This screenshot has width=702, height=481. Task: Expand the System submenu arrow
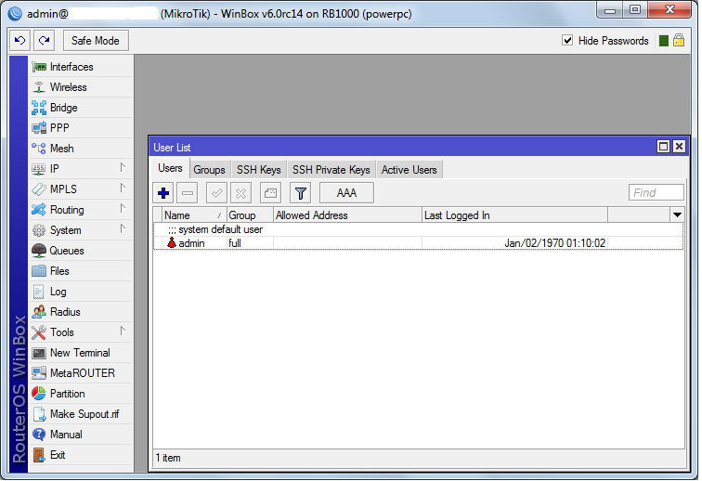(123, 228)
